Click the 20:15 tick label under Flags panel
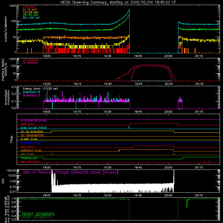Screen dimensions: 223x223 click(x=199, y=168)
